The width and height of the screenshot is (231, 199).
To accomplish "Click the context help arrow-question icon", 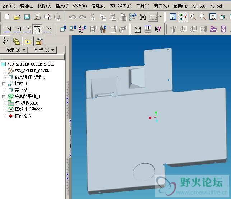I will [158, 29].
